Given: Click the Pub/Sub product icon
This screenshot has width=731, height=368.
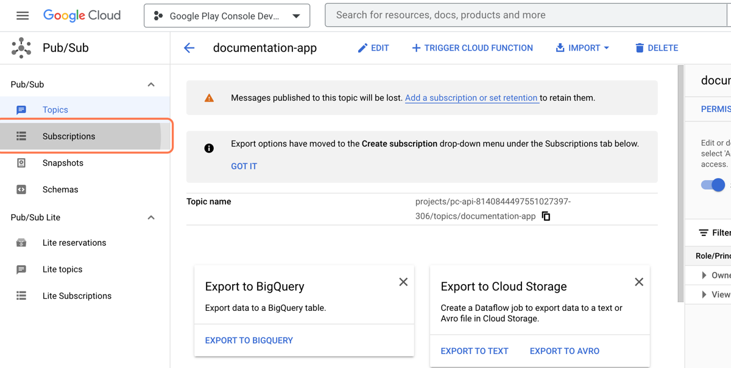Looking at the screenshot, I should tap(21, 48).
